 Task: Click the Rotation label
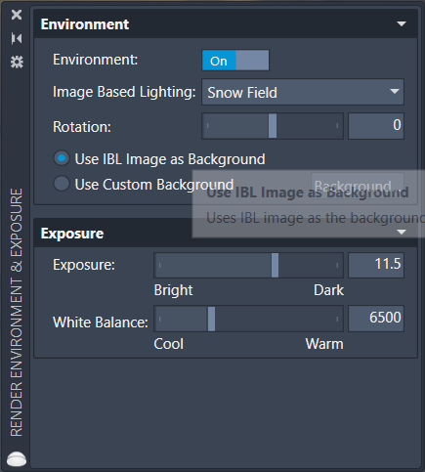(x=82, y=127)
